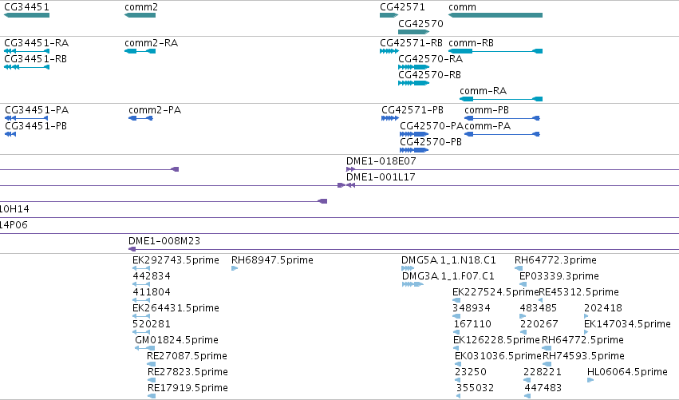Select the comm gene bar
This screenshot has height=400, width=679.
pyautogui.click(x=495, y=15)
